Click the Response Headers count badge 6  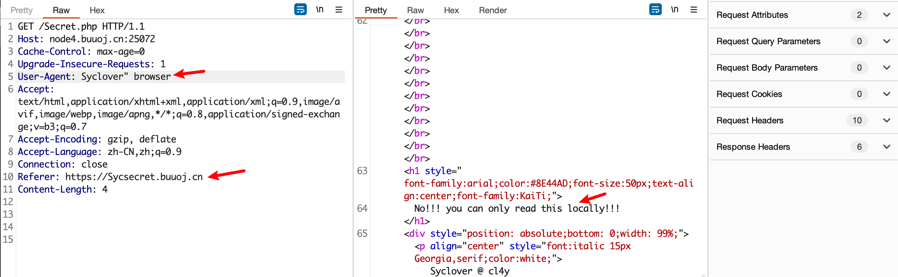click(859, 147)
